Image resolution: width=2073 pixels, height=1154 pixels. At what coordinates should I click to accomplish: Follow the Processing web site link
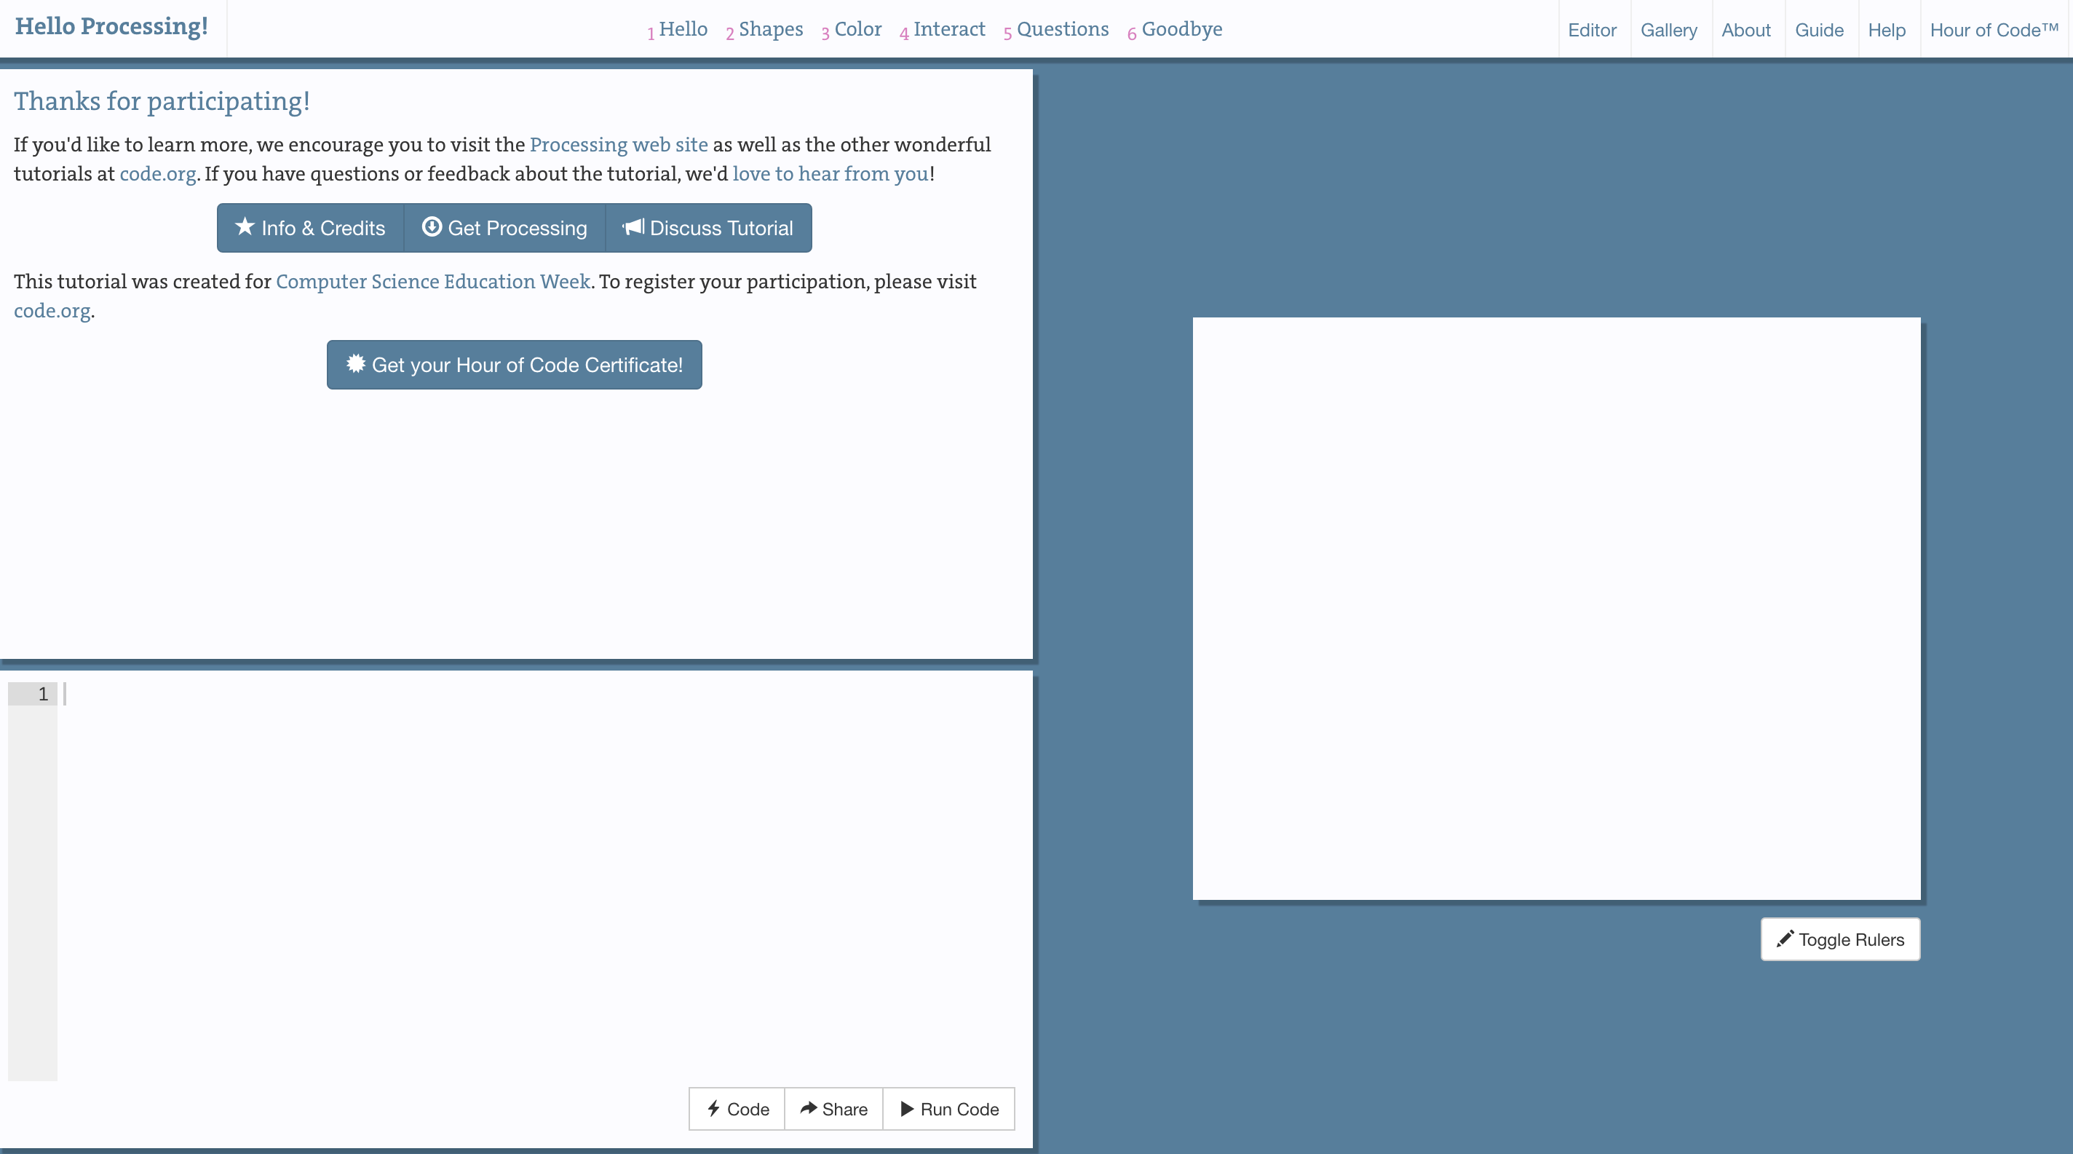coord(618,145)
